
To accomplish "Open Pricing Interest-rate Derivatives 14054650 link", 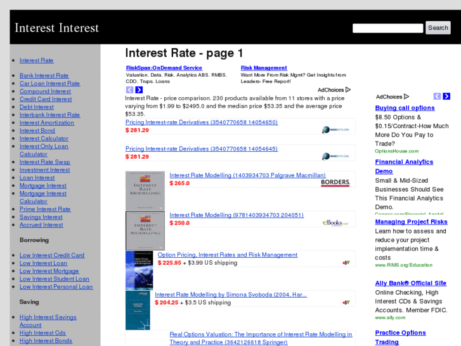I will pyautogui.click(x=202, y=122).
